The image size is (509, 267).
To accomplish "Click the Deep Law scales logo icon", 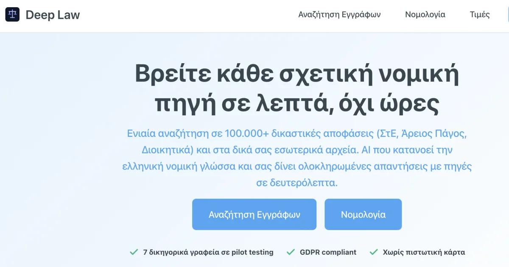I will pyautogui.click(x=12, y=15).
